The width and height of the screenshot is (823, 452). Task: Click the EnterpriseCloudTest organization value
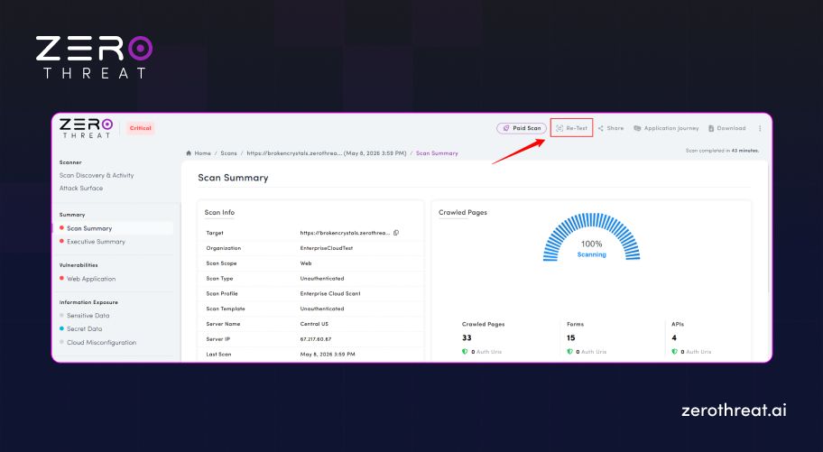327,248
